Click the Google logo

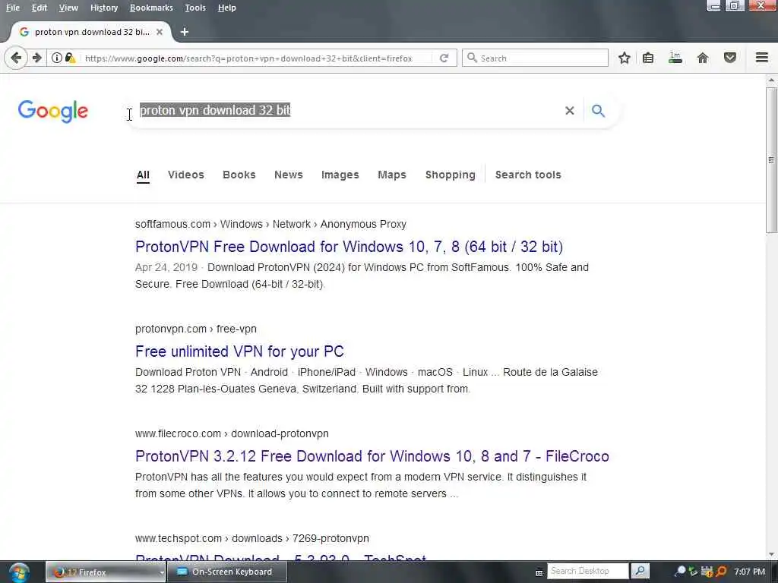pos(53,111)
